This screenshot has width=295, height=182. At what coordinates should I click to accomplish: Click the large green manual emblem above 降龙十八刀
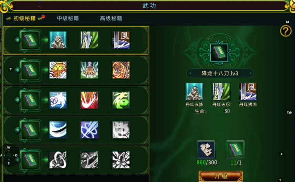(219, 53)
